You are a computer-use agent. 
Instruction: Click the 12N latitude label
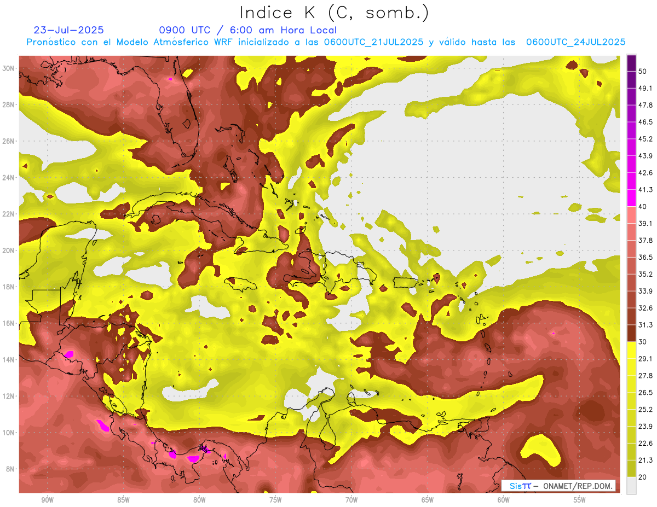tap(8, 396)
